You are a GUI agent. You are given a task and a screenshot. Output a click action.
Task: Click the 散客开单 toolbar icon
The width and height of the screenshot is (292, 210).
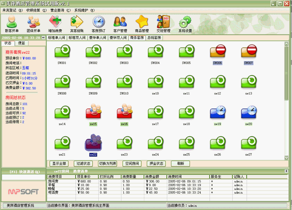coord(12,24)
